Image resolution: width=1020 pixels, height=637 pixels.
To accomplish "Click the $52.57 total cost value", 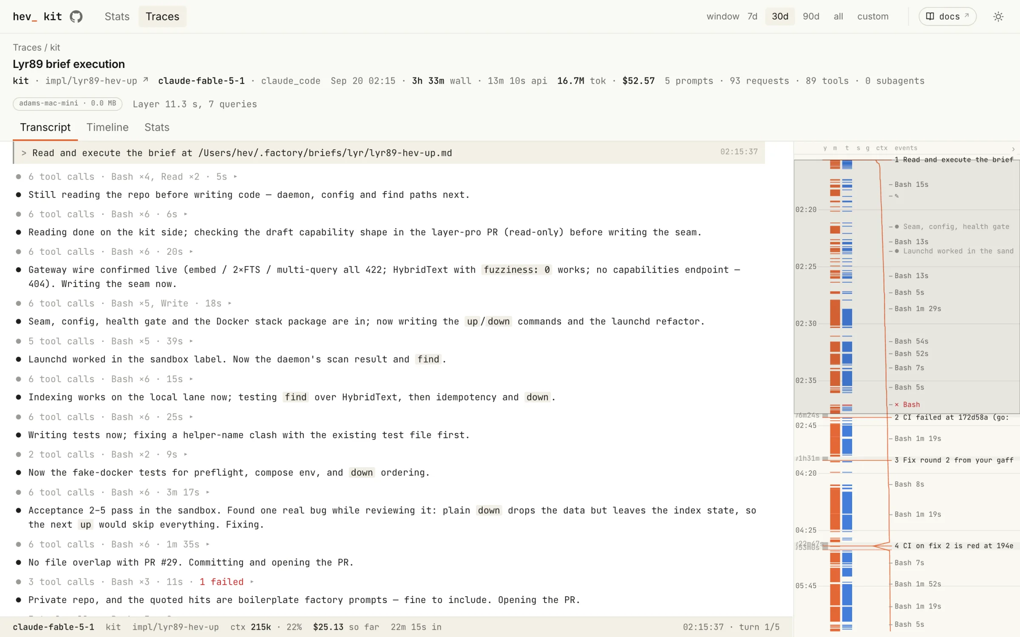I will point(638,81).
